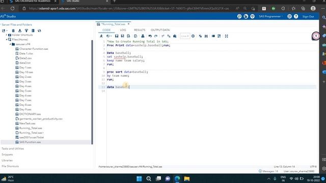Click the Download icon in Server Files toolbar
Viewport: 326px width, 183px height.
(20, 30)
